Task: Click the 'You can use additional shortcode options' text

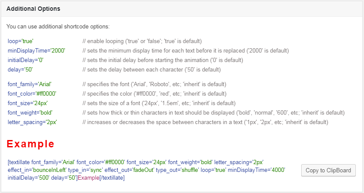Action: click(58, 27)
